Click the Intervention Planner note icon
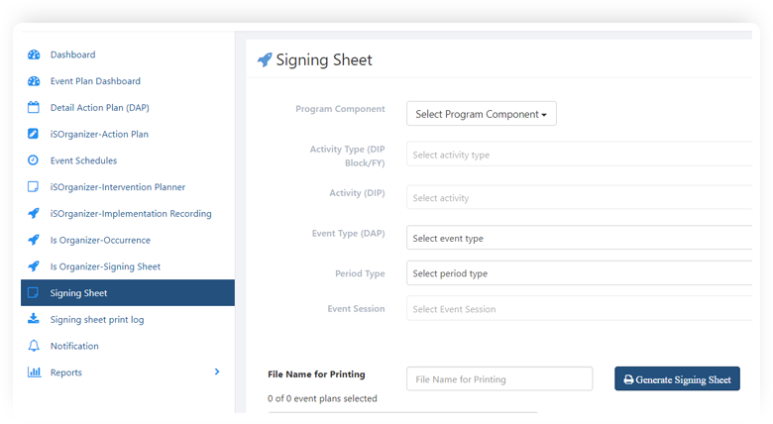 coord(33,187)
